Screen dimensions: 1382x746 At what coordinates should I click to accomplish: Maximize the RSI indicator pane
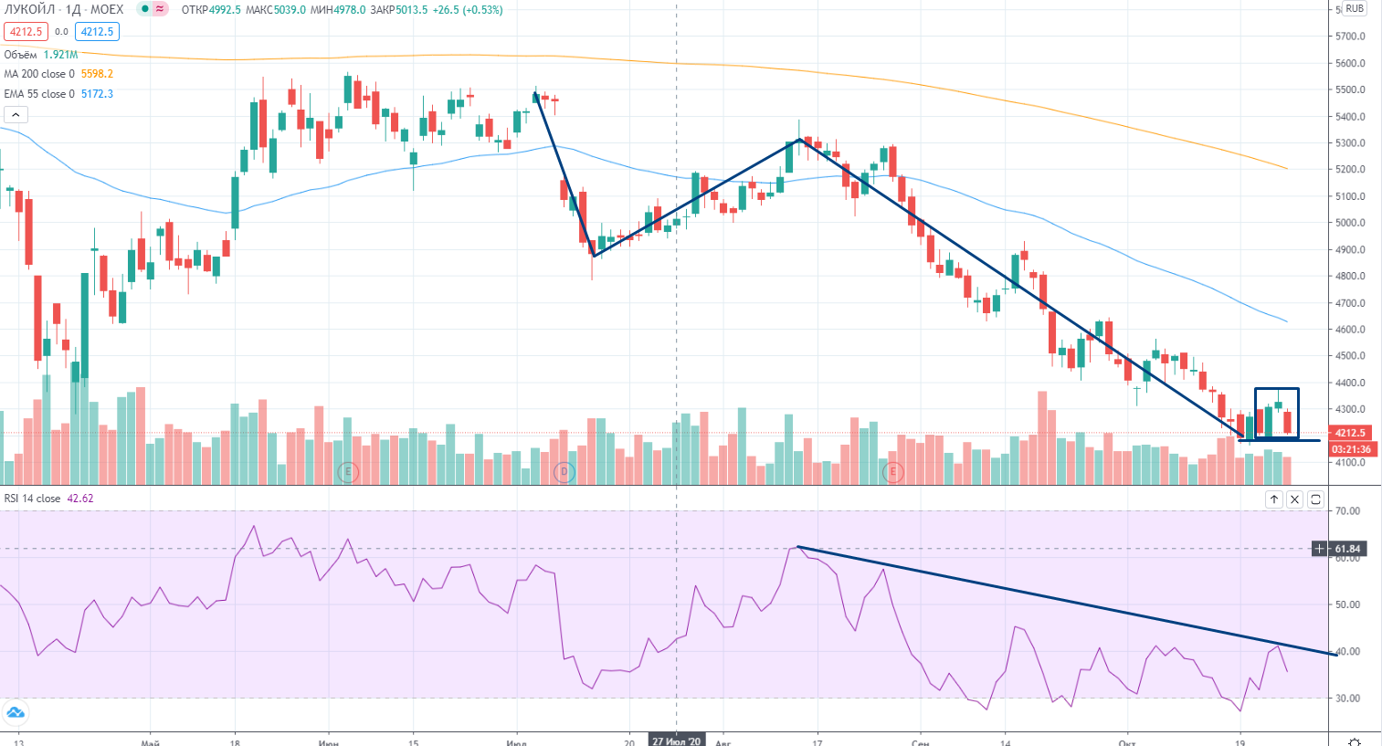1315,499
